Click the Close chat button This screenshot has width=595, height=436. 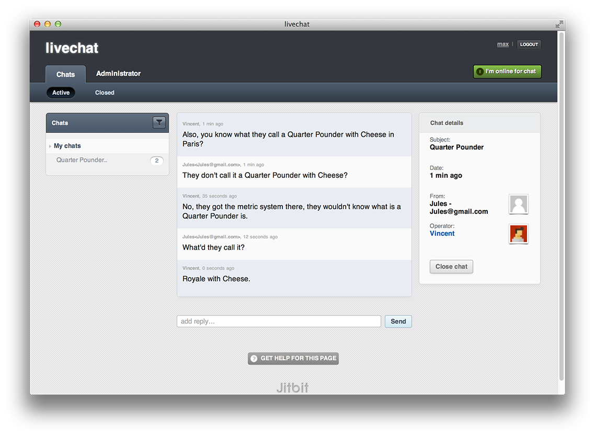(451, 267)
